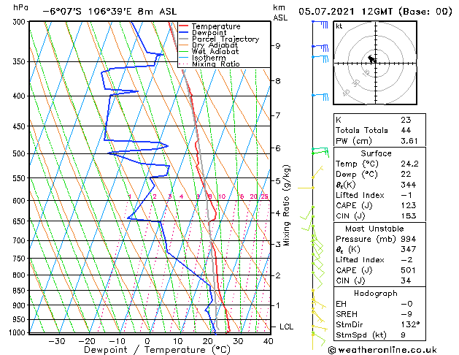Viewport: 459px width, 355px height.
Task: Click the 'Hodograph' section heading
Action: pos(376,294)
